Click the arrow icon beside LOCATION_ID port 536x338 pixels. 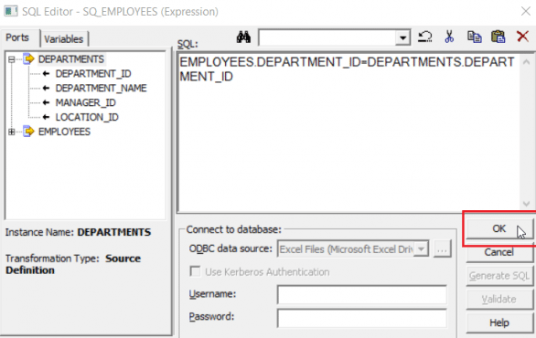pos(46,117)
